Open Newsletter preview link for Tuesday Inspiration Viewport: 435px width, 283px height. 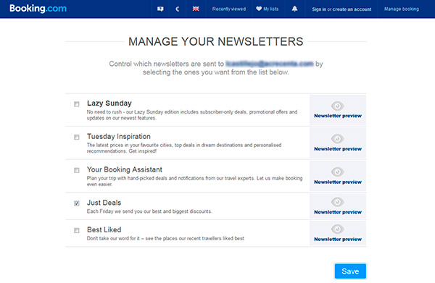[338, 148]
